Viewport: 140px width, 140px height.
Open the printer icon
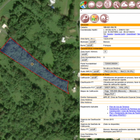(x=132, y=5)
